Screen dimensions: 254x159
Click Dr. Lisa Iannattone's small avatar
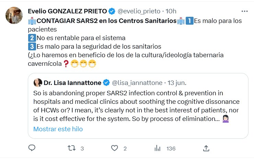[37, 83]
